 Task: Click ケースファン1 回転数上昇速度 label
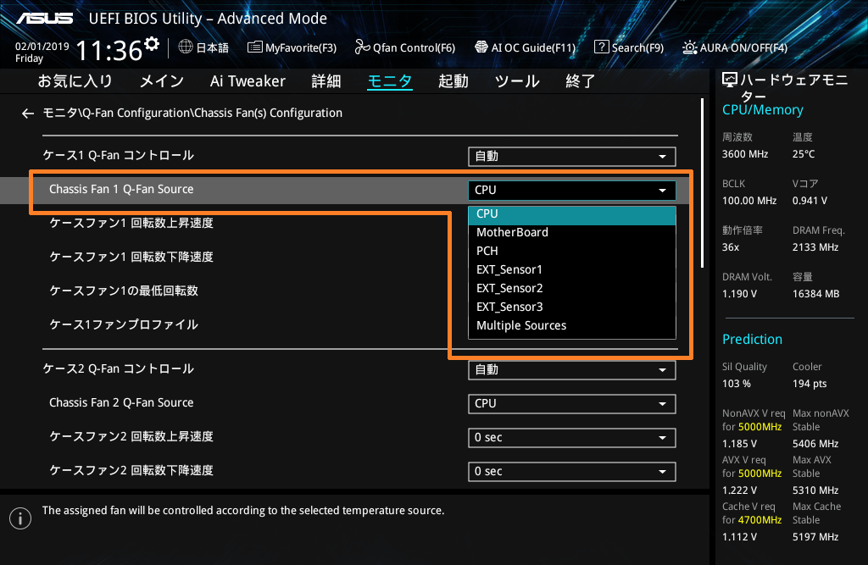131,224
